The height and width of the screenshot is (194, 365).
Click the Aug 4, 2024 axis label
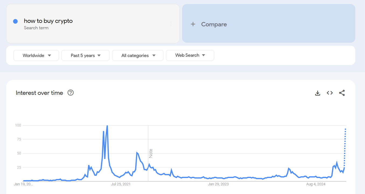click(316, 184)
